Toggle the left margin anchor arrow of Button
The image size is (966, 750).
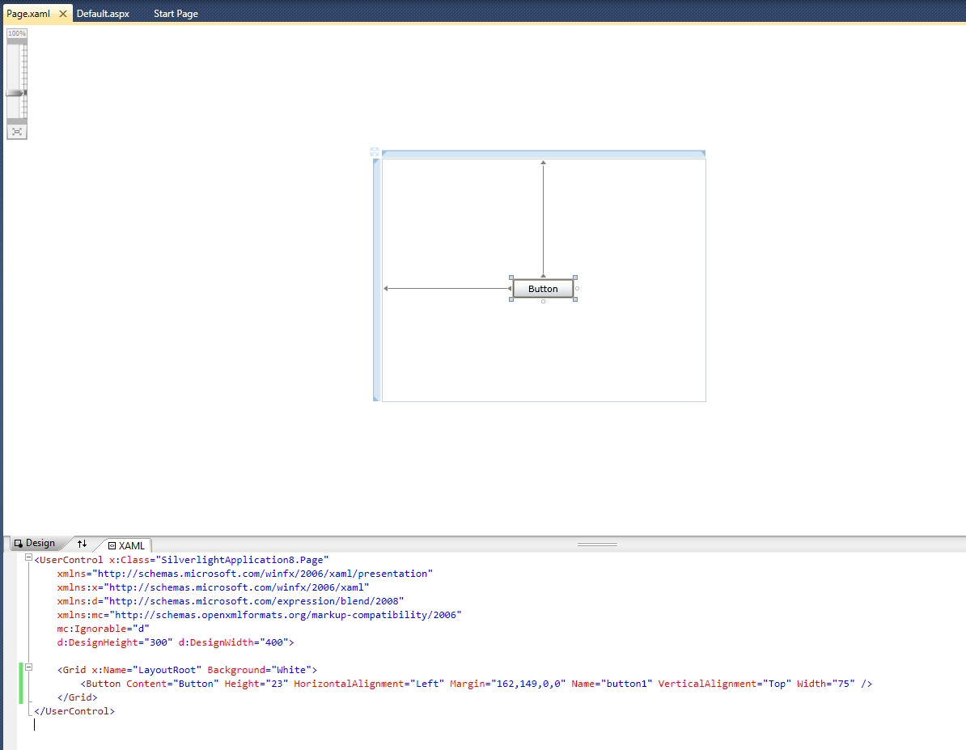point(510,289)
